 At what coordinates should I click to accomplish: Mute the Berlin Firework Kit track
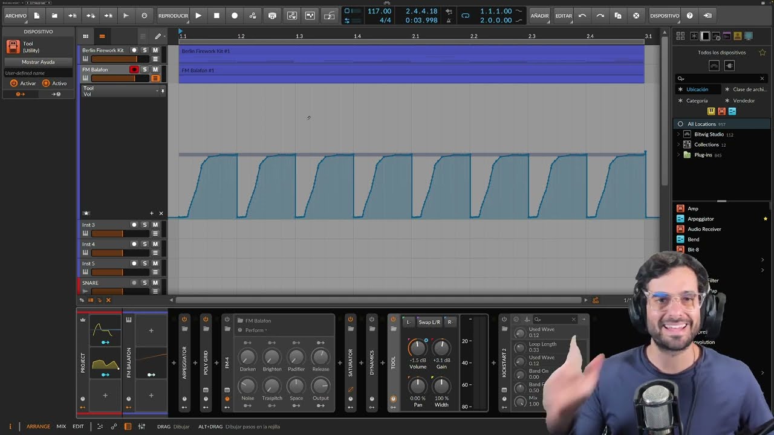(155, 50)
